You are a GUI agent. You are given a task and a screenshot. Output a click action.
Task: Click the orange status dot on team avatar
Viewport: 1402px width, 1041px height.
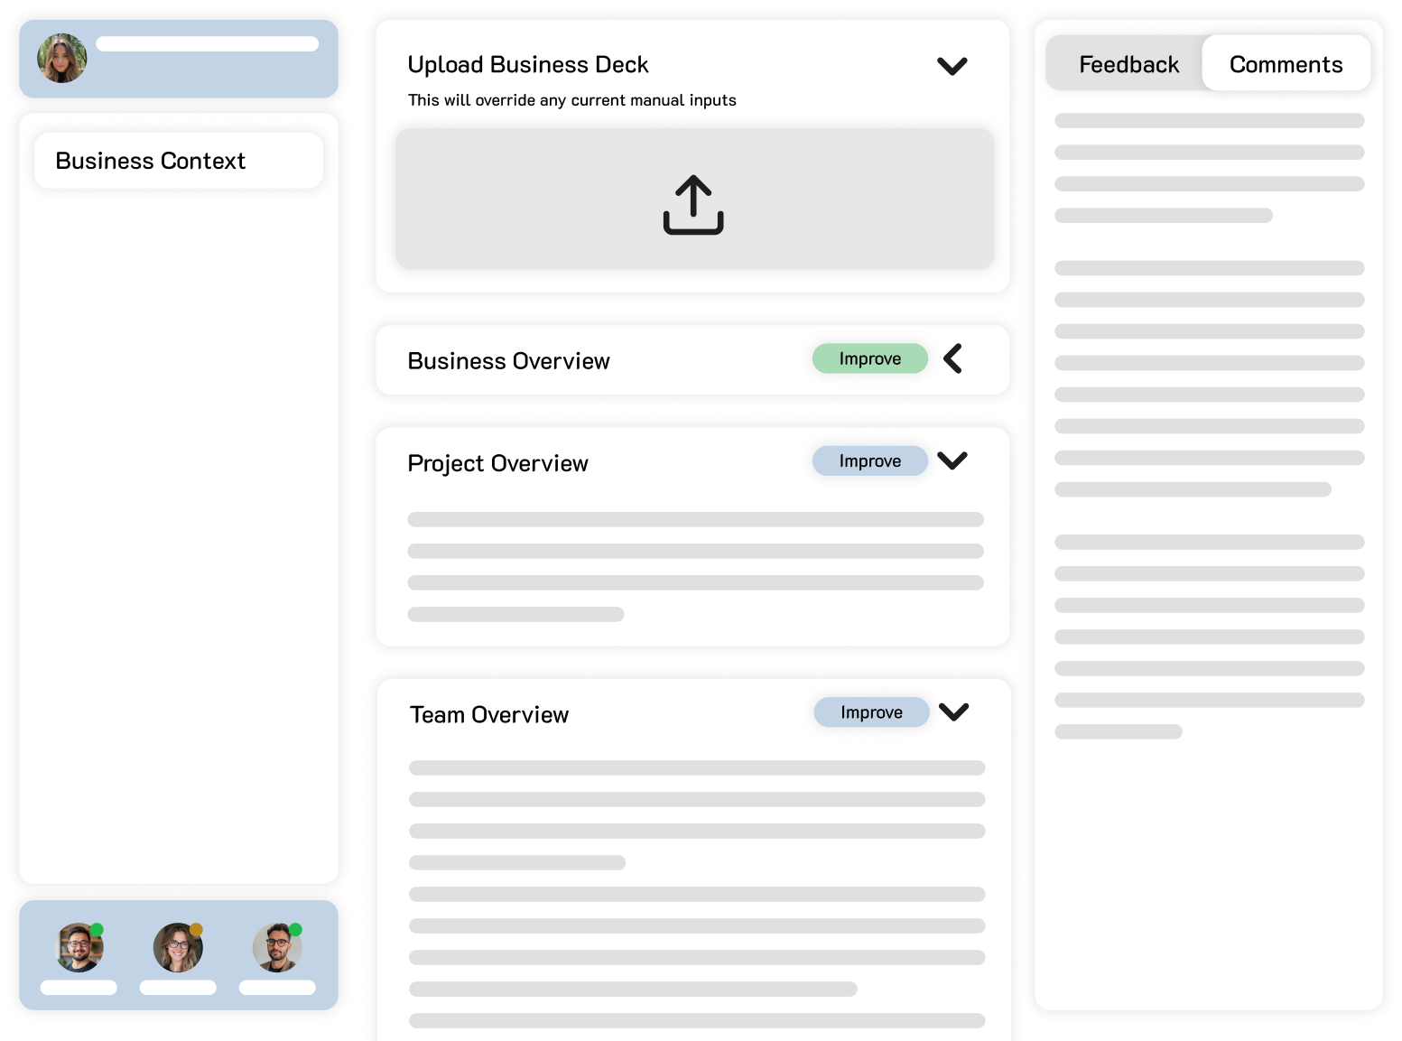(196, 930)
